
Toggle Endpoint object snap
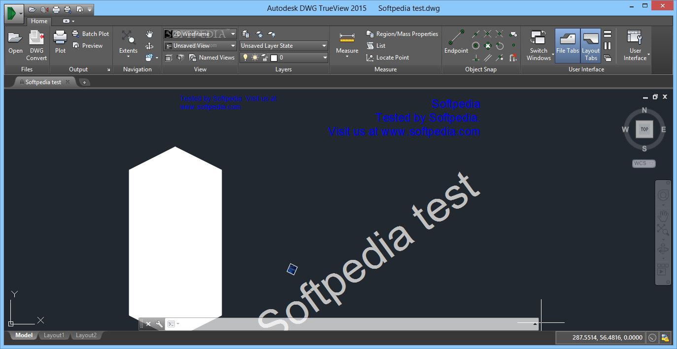point(456,42)
